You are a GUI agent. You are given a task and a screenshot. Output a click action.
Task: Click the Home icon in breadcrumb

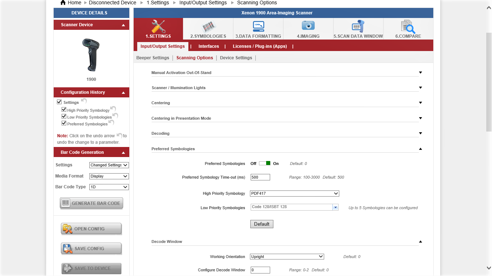(63, 3)
